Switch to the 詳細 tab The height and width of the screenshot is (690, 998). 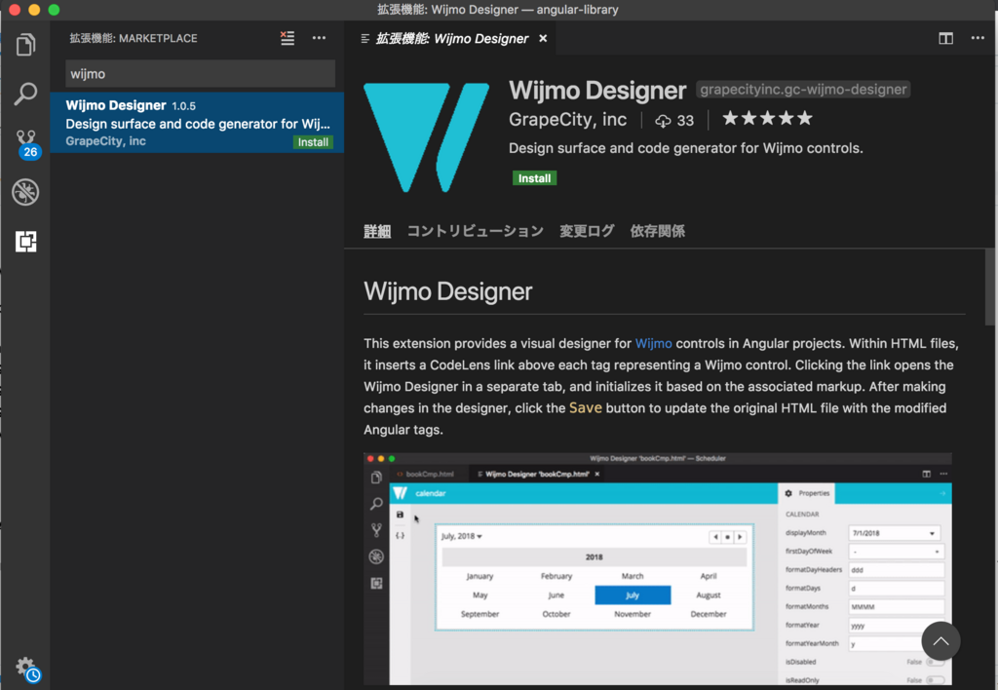click(377, 231)
